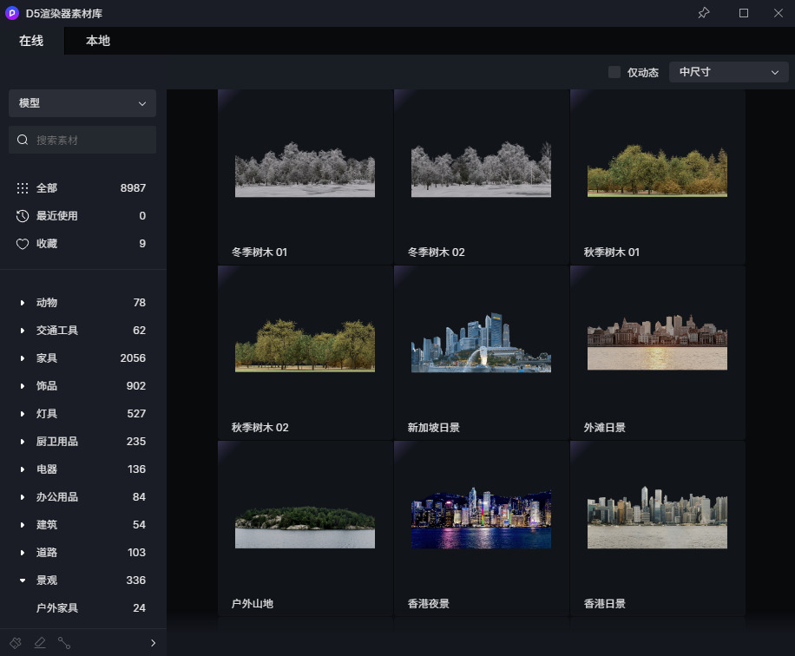This screenshot has width=795, height=656.
Task: Open 收藏 favorites via heart icon
Action: click(23, 244)
